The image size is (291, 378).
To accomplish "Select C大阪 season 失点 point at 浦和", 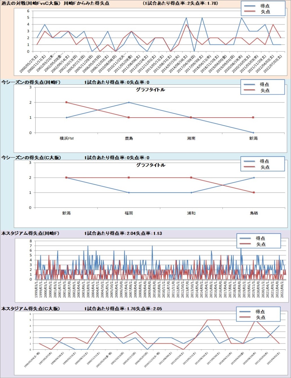I will click(x=191, y=177).
